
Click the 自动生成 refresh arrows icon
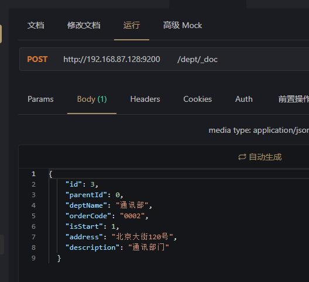point(242,157)
